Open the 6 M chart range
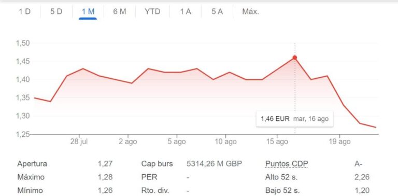Screen dimensions: 398x196 pyautogui.click(x=120, y=12)
